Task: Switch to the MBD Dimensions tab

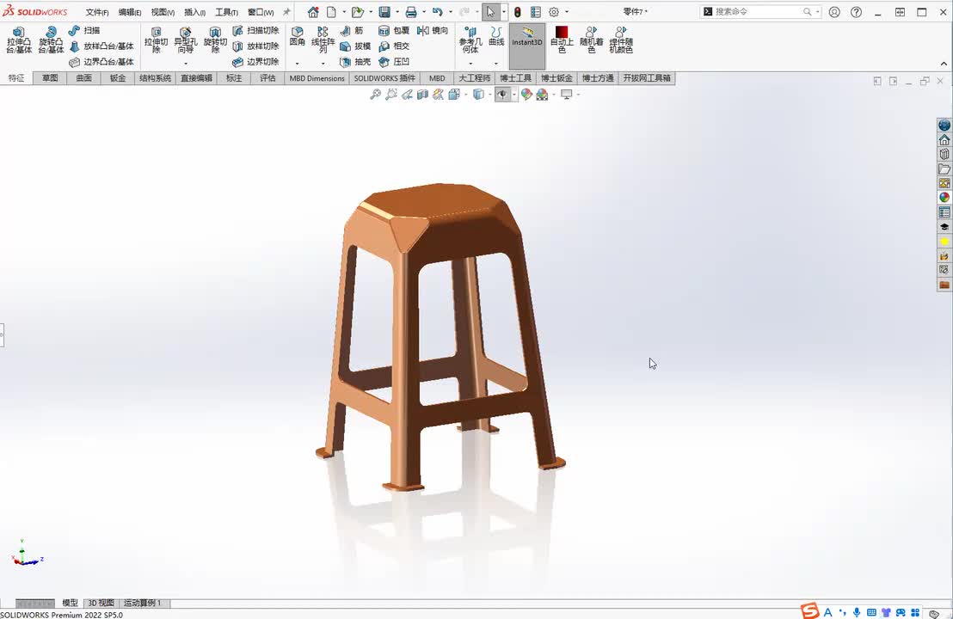Action: tap(317, 77)
